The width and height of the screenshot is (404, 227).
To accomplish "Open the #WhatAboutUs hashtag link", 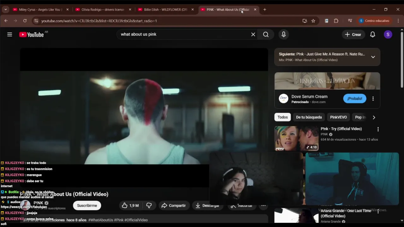I will pos(101,220).
